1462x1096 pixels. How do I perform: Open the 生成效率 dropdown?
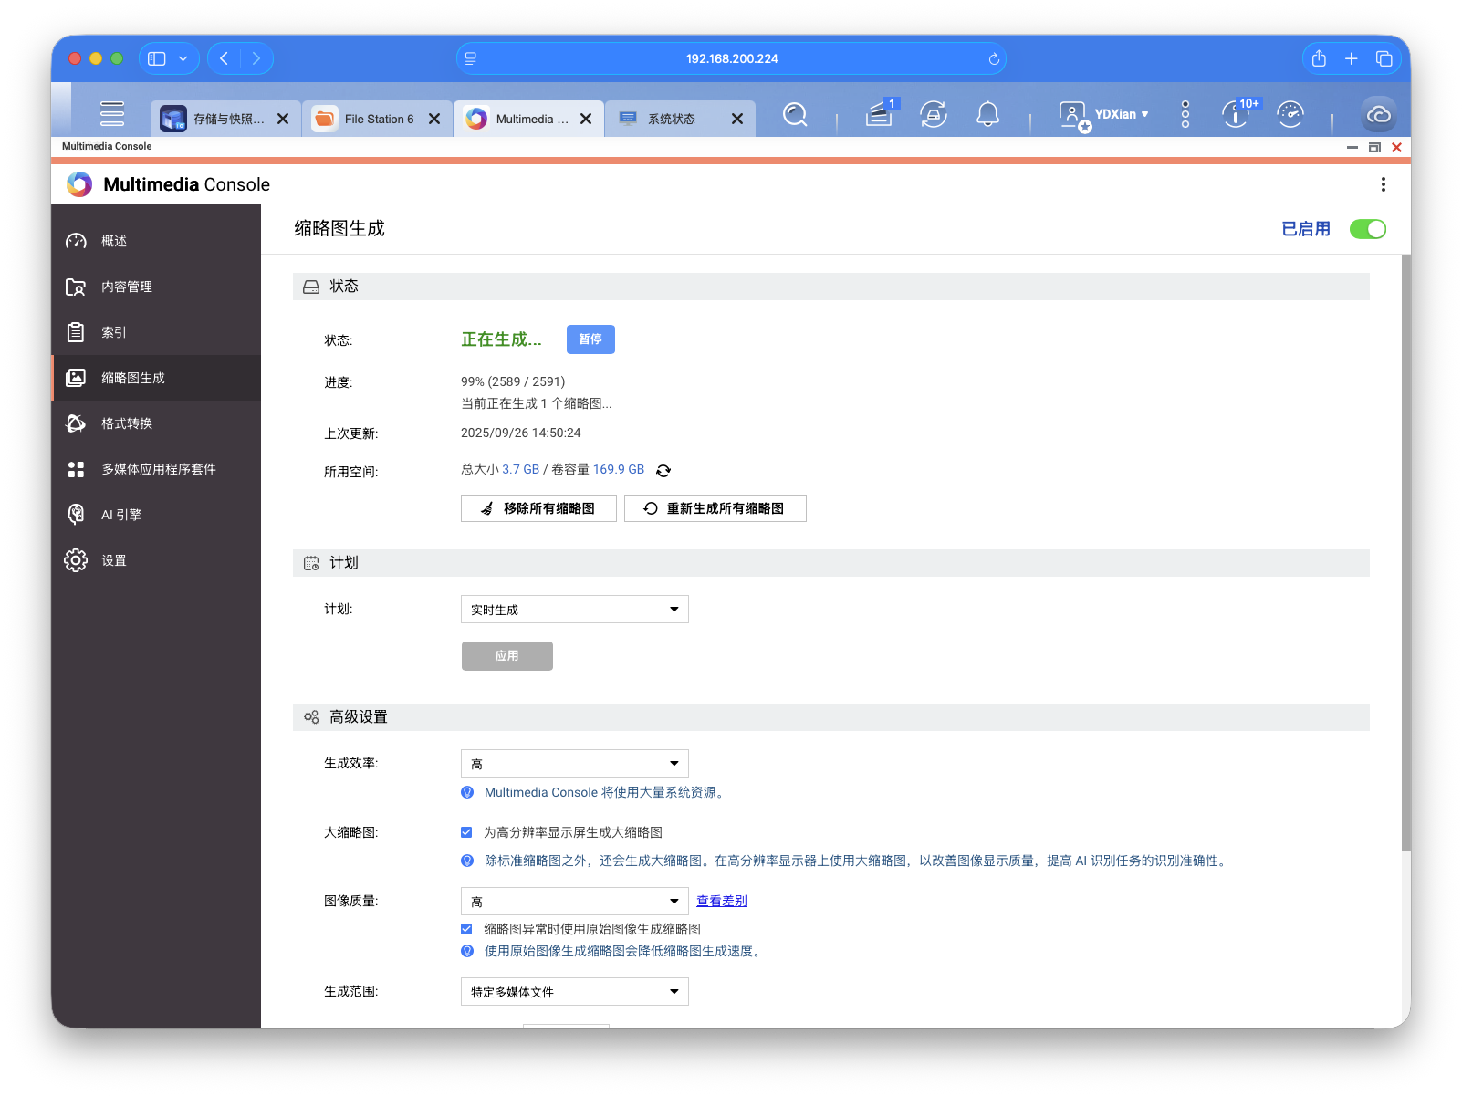[x=574, y=763]
